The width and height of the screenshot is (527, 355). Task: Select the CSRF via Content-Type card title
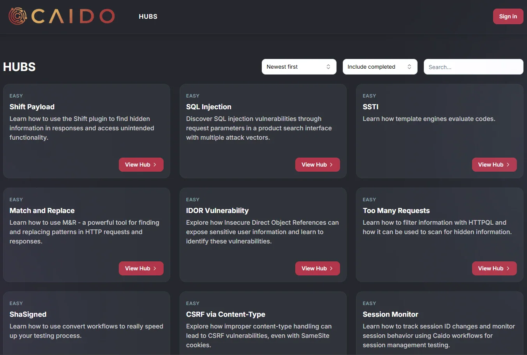coord(226,314)
